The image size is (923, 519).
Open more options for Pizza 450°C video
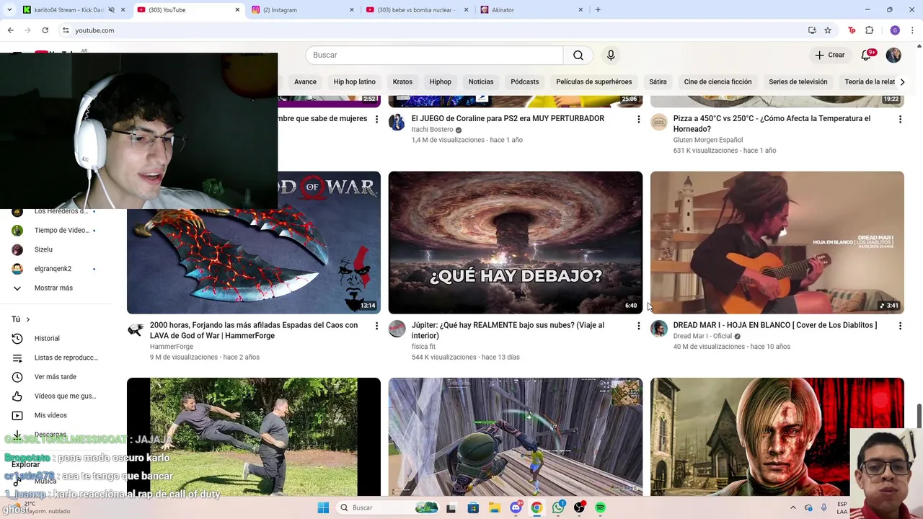[900, 119]
